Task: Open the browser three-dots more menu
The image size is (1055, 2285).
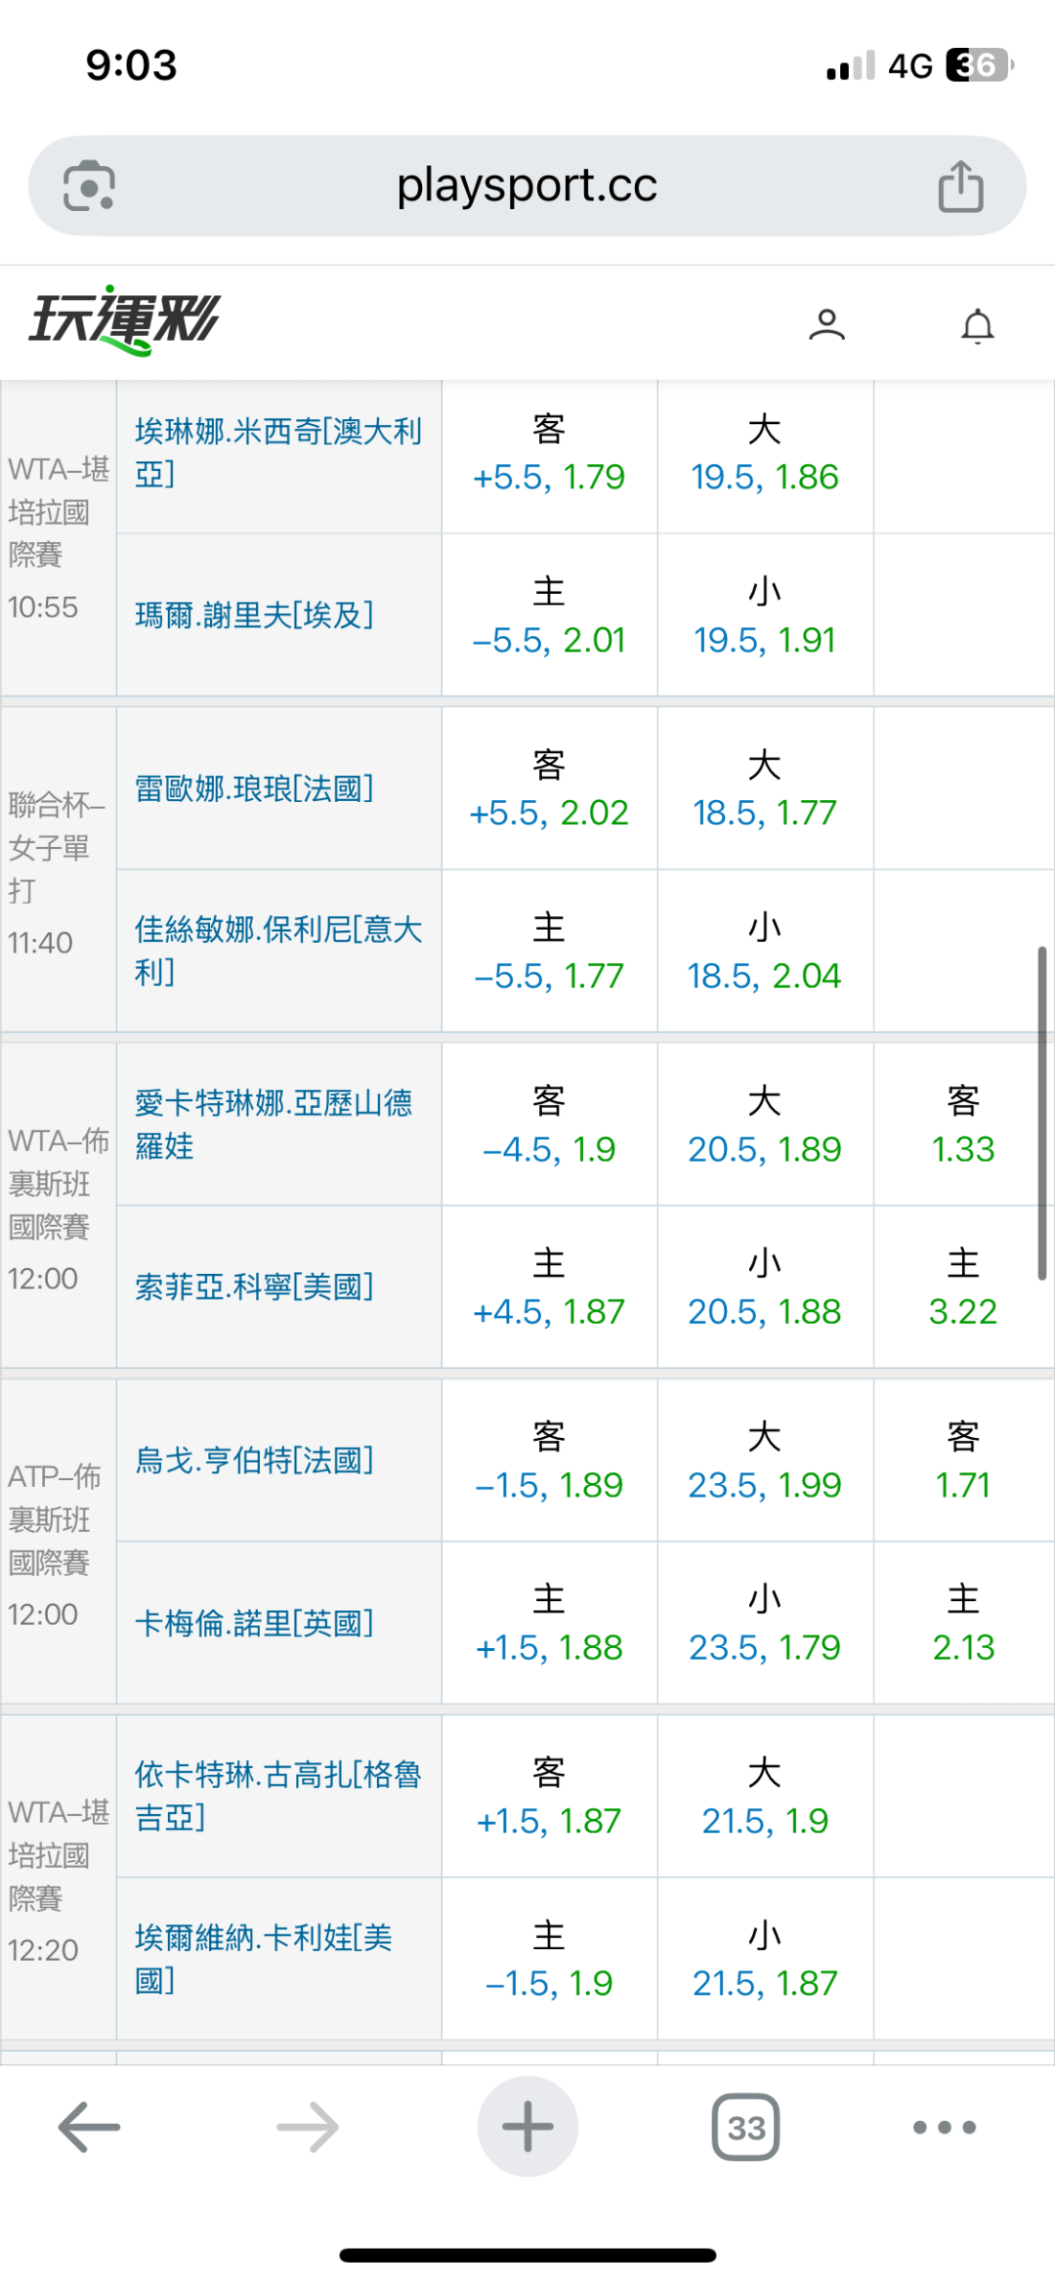Action: pyautogui.click(x=944, y=2127)
